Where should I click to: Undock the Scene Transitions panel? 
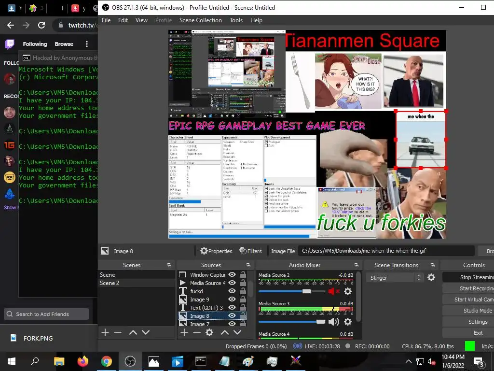point(433,265)
